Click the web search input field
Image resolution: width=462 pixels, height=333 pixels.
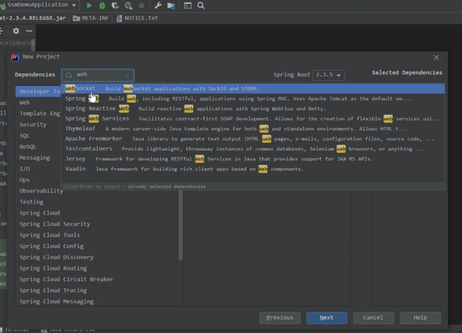point(98,75)
